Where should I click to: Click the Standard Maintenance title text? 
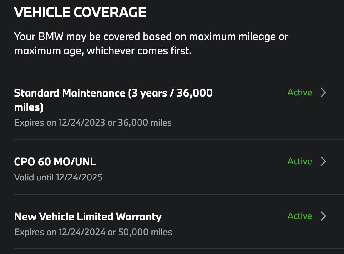[113, 93]
